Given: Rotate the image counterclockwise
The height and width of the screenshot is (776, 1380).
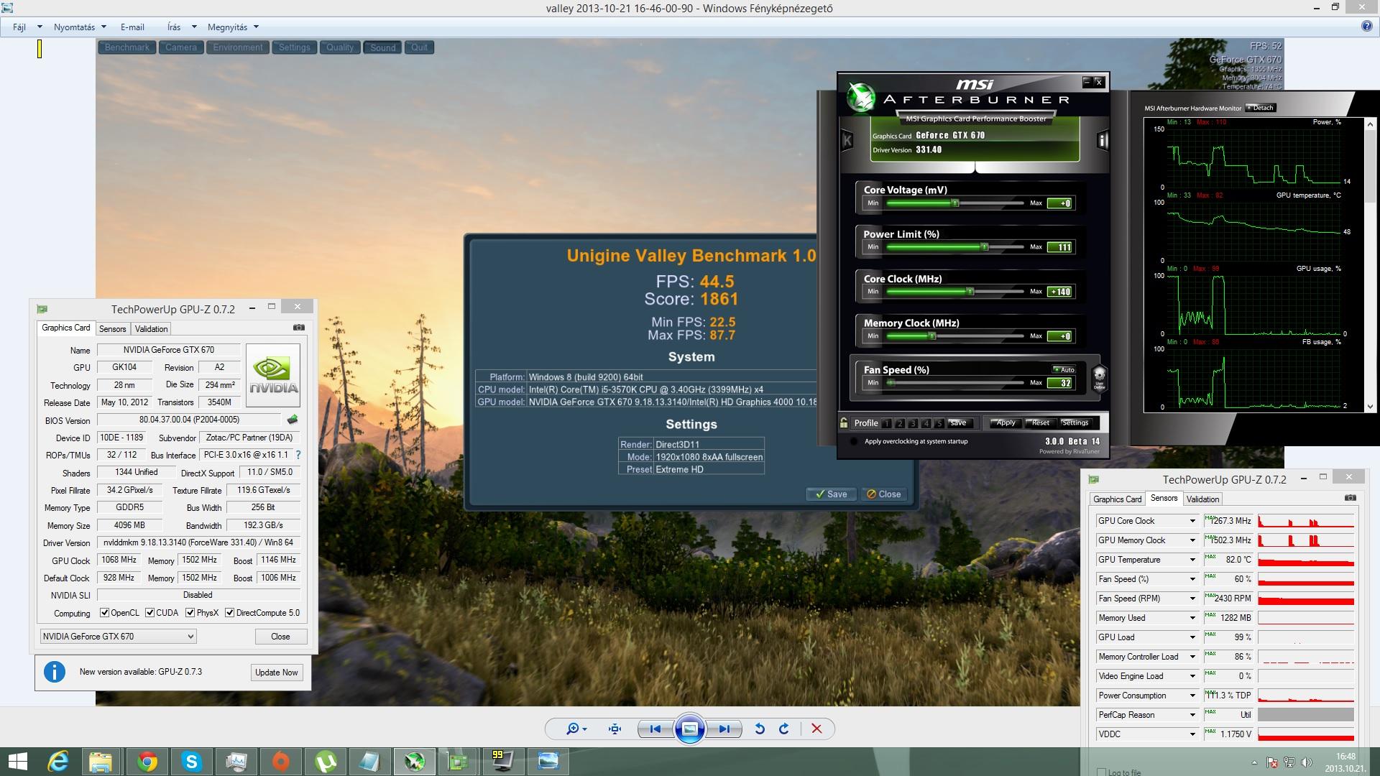Looking at the screenshot, I should click(760, 729).
